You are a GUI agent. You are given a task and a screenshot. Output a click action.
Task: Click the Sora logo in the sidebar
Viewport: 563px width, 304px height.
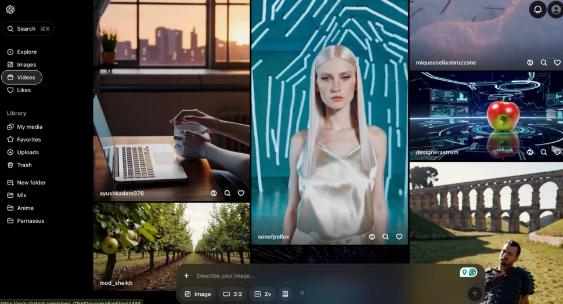pyautogui.click(x=10, y=9)
